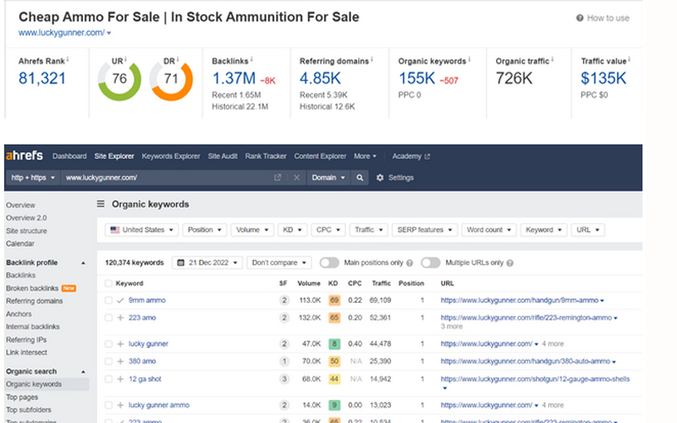Click the plus icon for 12 ga shot
Image resolution: width=677 pixels, height=423 pixels.
(120, 379)
